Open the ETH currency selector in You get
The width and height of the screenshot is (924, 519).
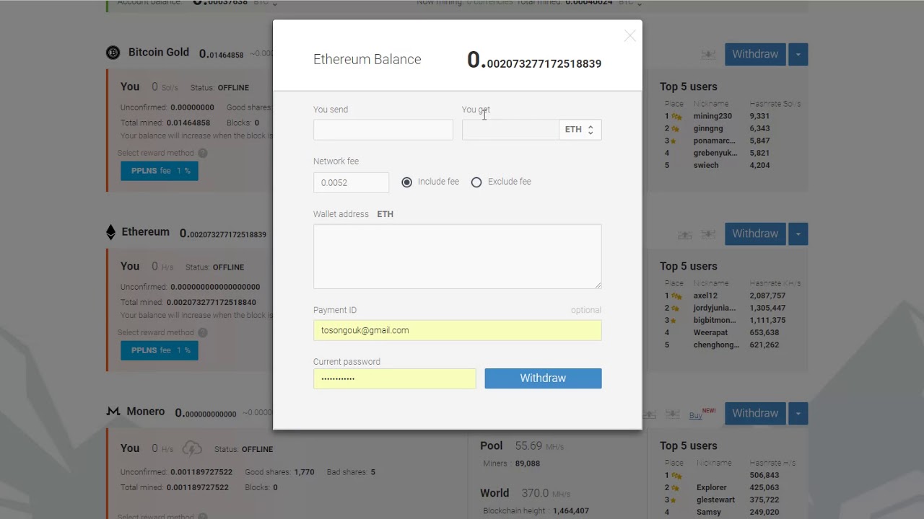(x=580, y=130)
